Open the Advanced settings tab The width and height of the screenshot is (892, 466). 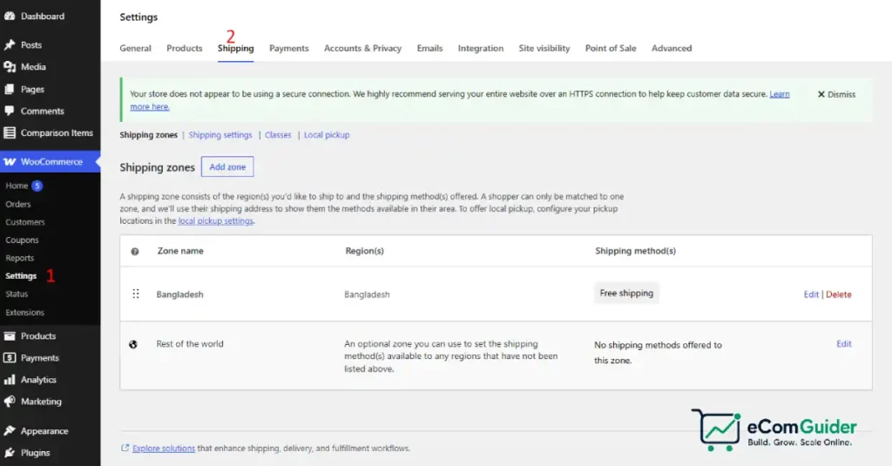point(672,49)
